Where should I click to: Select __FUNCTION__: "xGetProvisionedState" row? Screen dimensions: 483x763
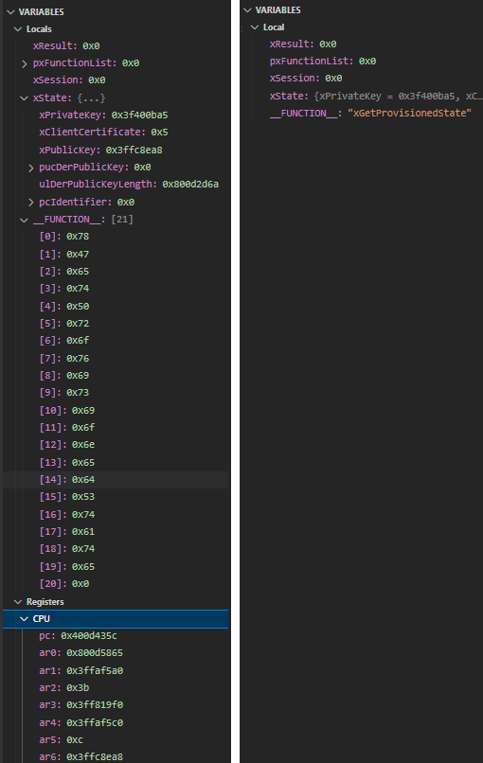[370, 113]
